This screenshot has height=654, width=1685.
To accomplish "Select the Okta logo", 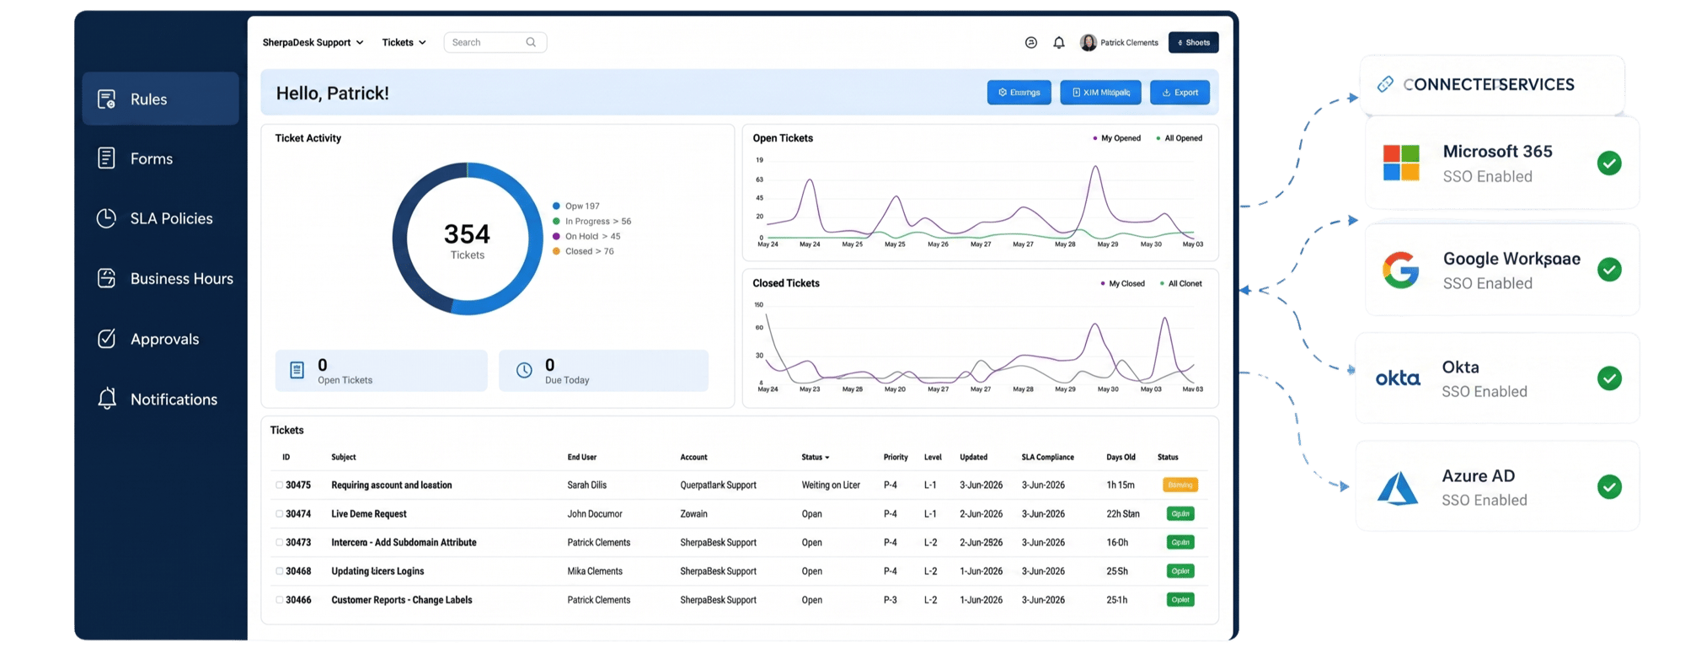I will coord(1398,378).
